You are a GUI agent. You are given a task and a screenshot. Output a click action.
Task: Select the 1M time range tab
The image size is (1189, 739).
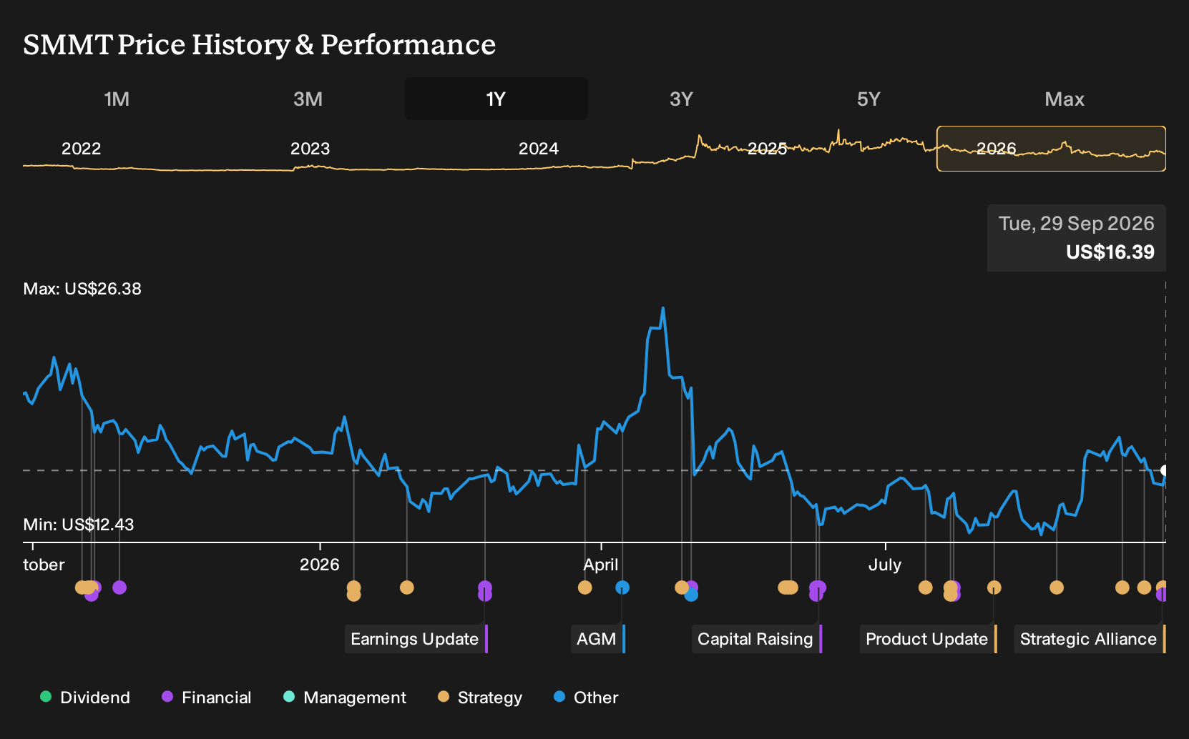coord(117,99)
